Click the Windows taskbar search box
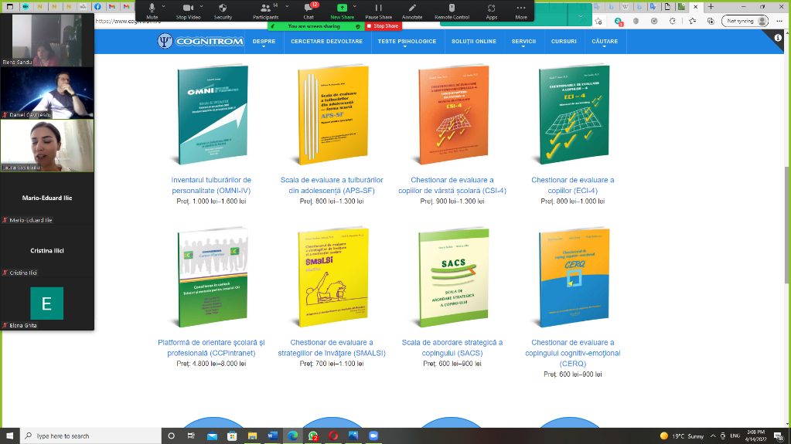This screenshot has height=444, width=791. pos(85,436)
